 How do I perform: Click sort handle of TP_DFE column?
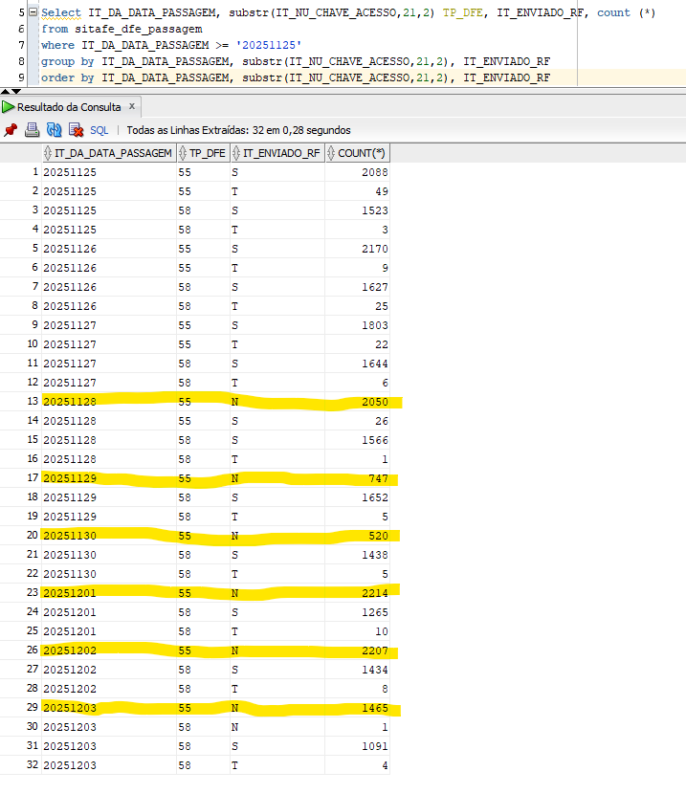(x=183, y=153)
